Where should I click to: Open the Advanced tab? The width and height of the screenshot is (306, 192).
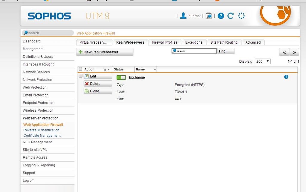pos(253,42)
